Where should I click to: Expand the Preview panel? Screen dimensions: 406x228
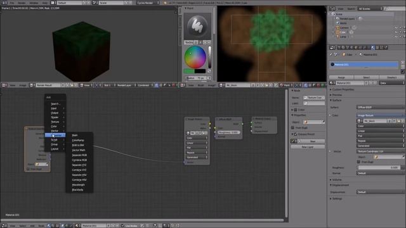(336, 95)
